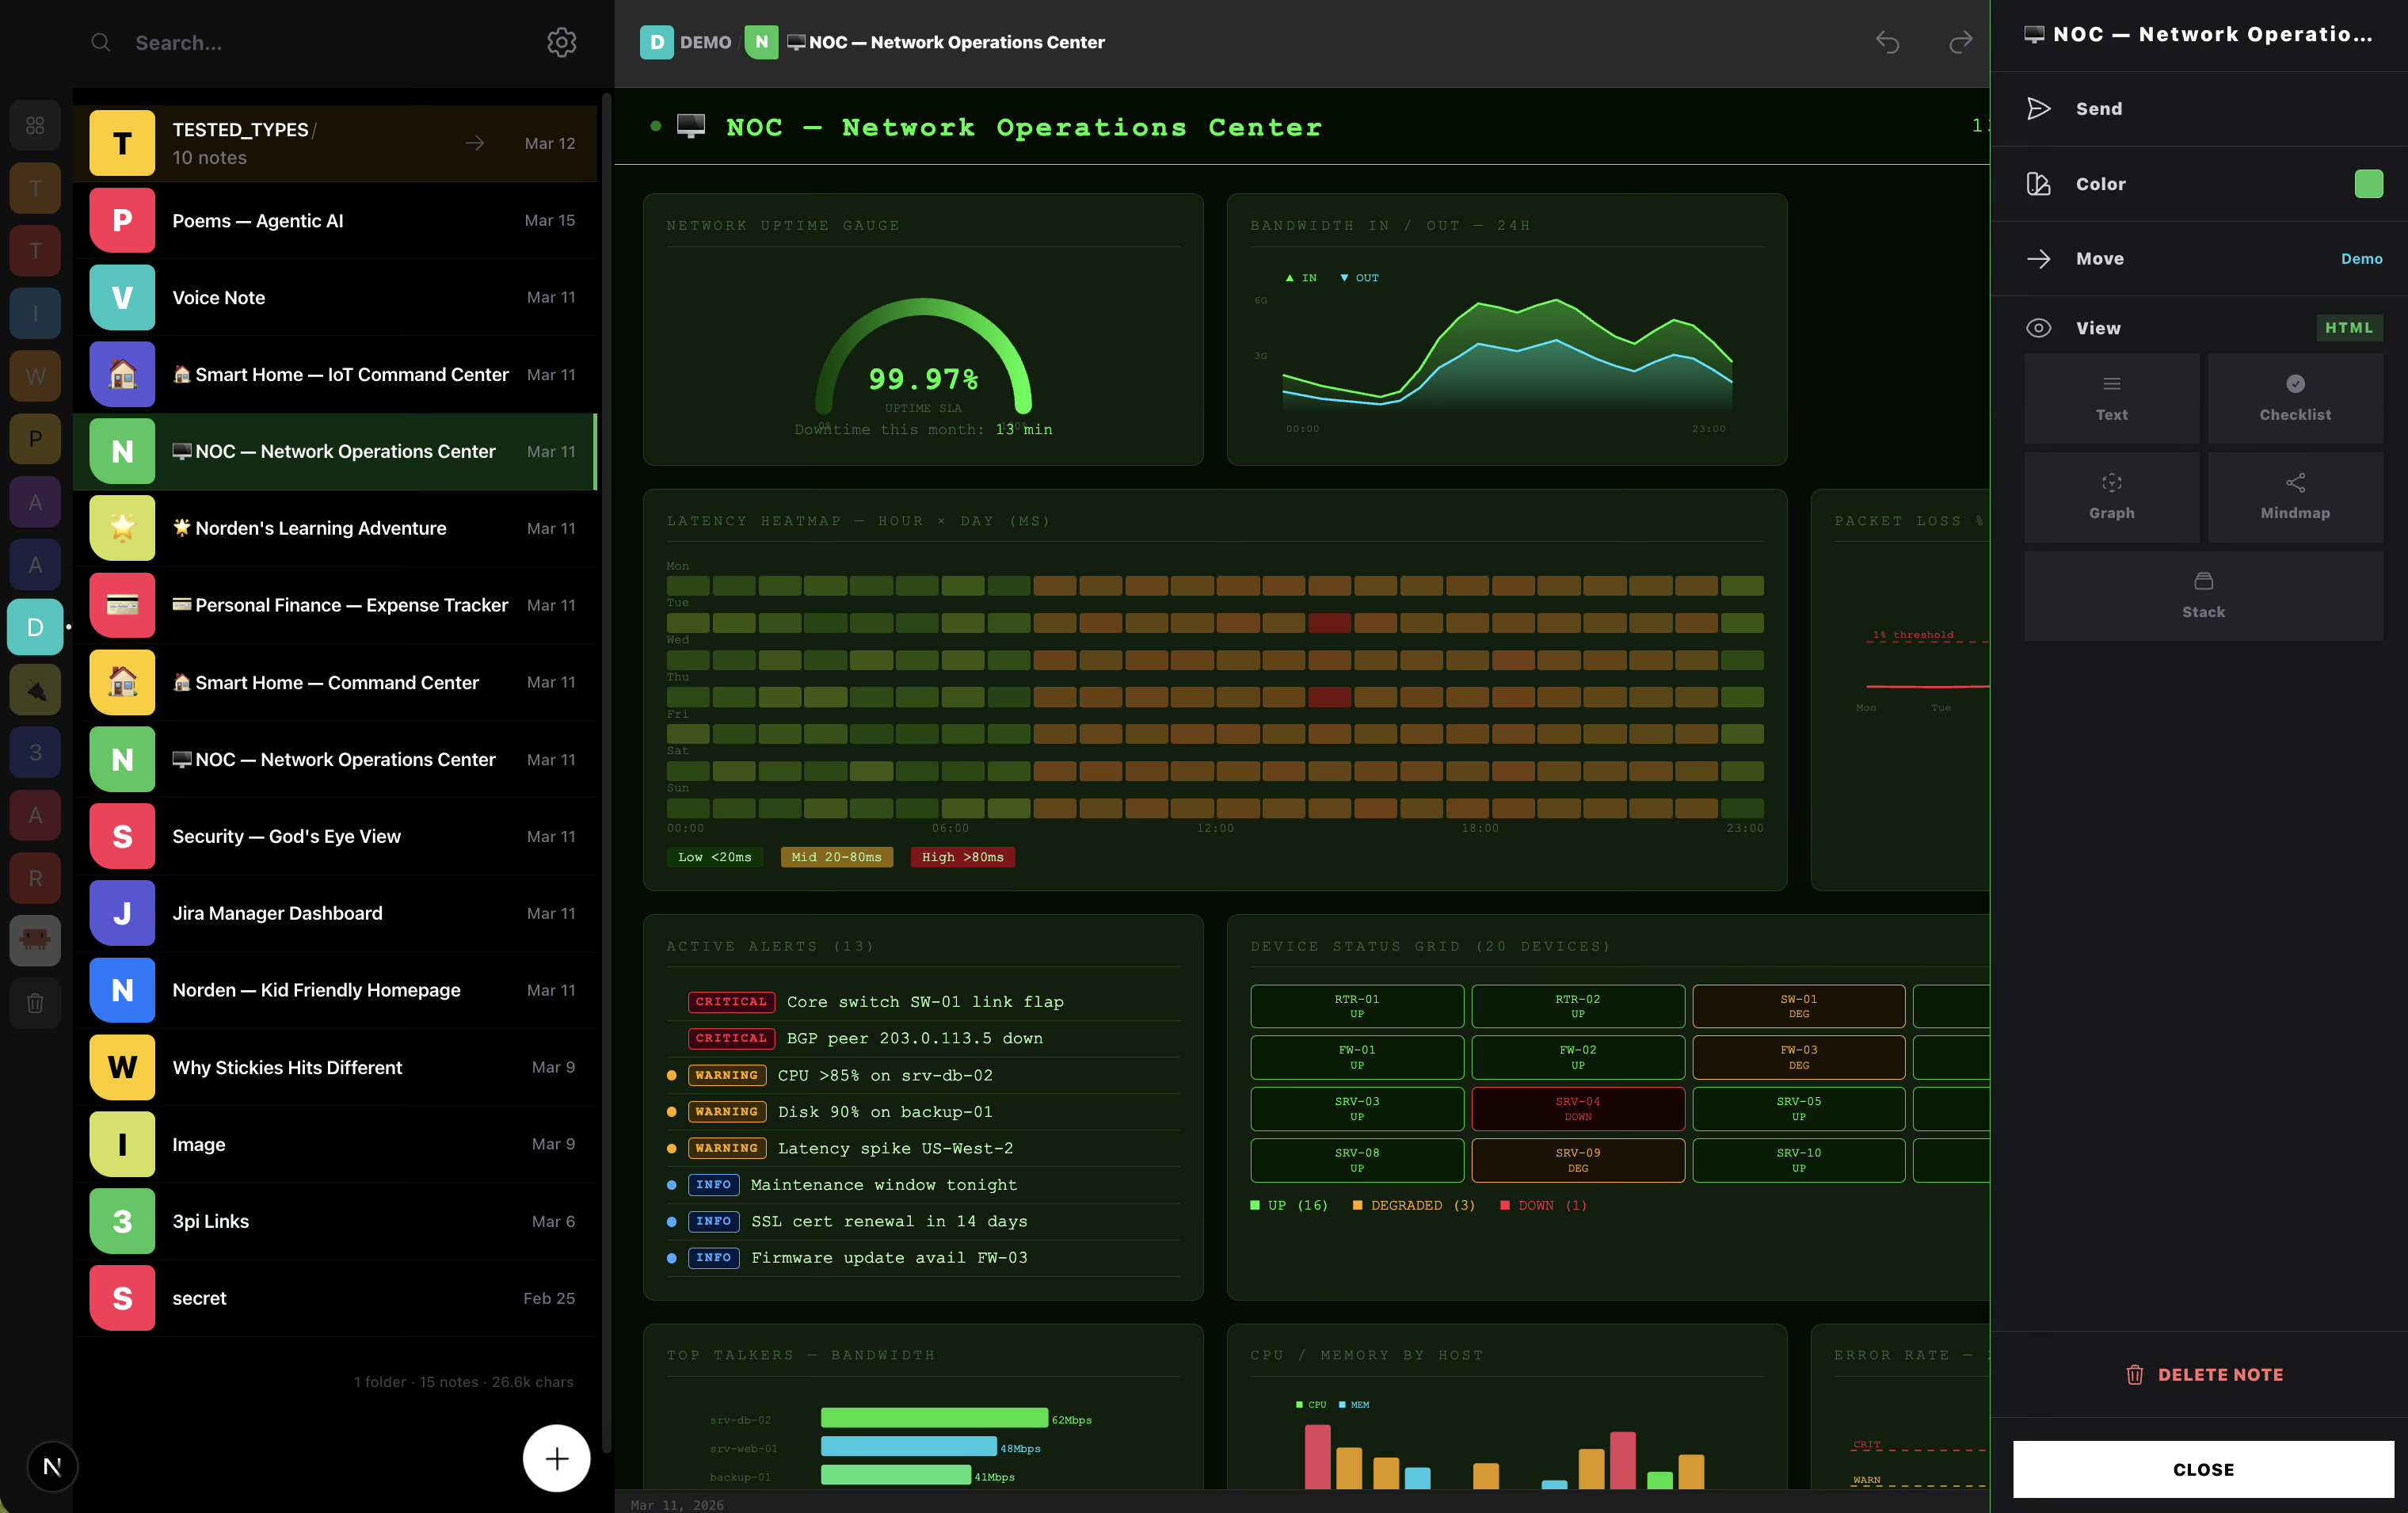Click the Send paper-plane icon

(2038, 109)
